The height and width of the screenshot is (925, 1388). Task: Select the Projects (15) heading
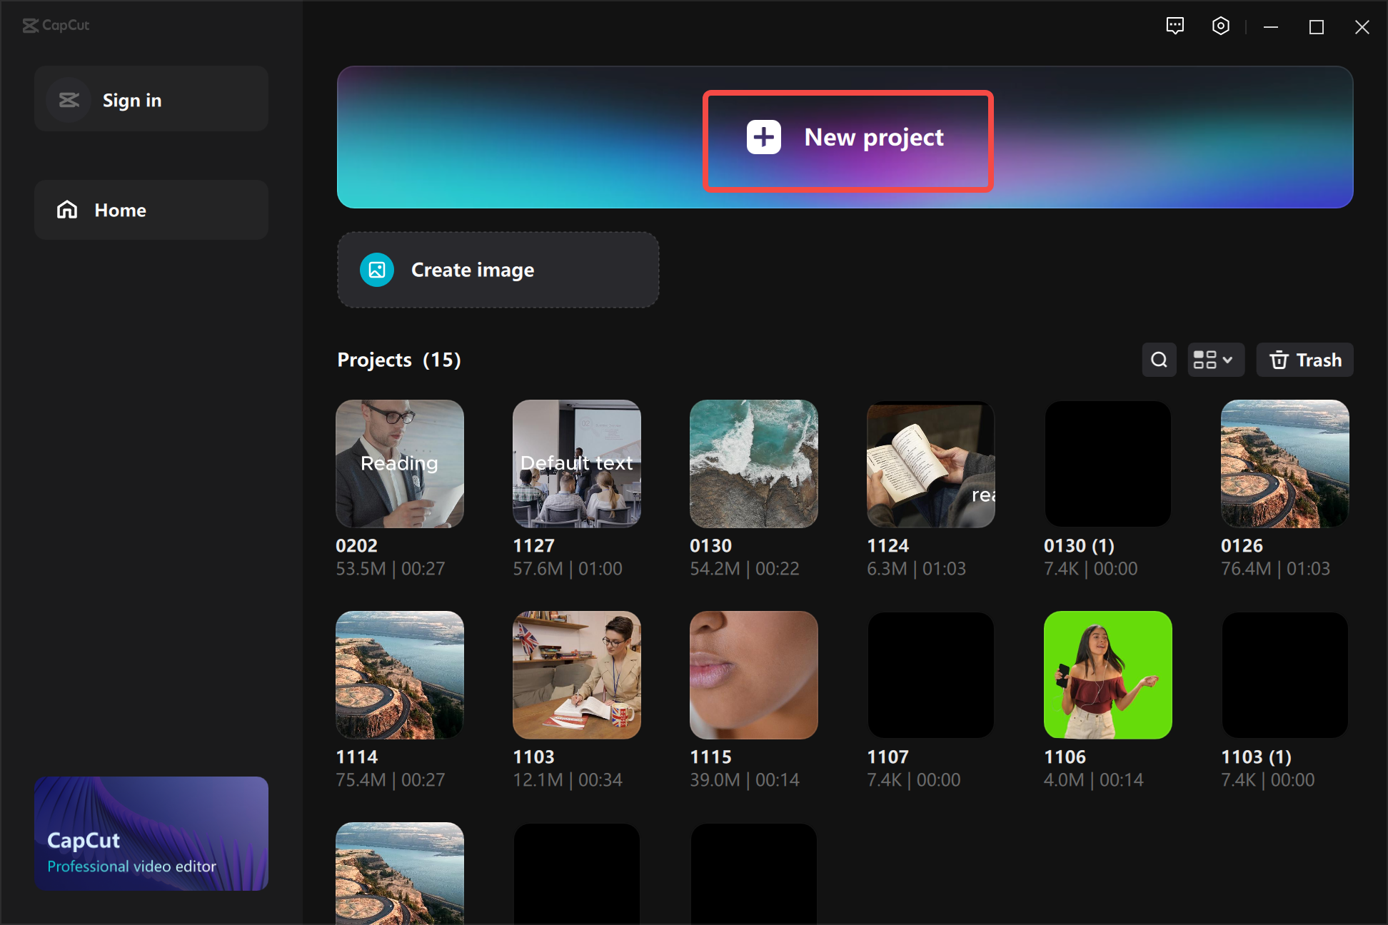pos(398,360)
